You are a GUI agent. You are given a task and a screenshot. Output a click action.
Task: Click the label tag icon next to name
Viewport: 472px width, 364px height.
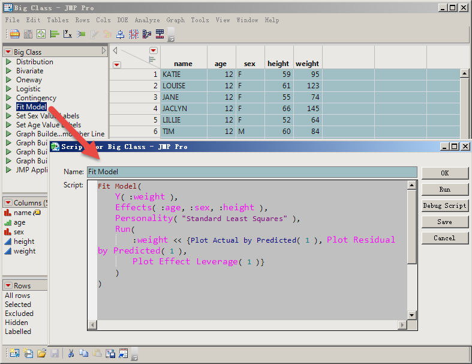point(37,213)
